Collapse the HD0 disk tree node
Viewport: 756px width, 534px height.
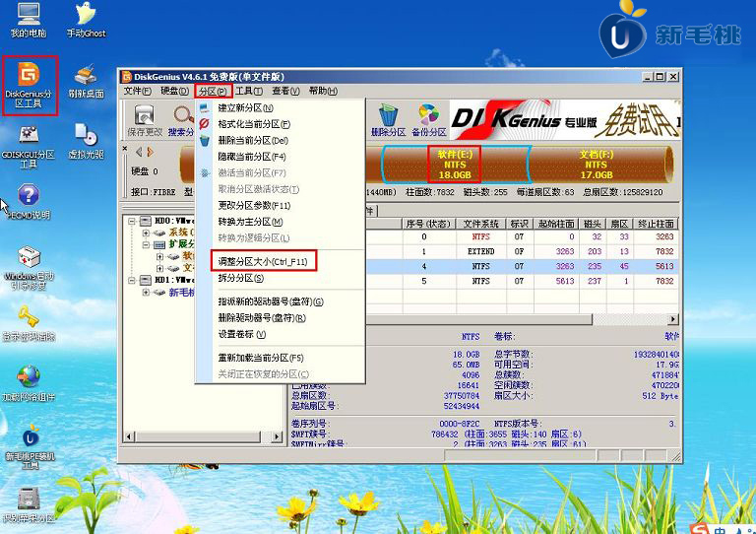(134, 222)
